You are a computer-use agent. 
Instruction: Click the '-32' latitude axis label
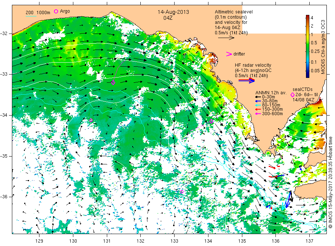4,34
